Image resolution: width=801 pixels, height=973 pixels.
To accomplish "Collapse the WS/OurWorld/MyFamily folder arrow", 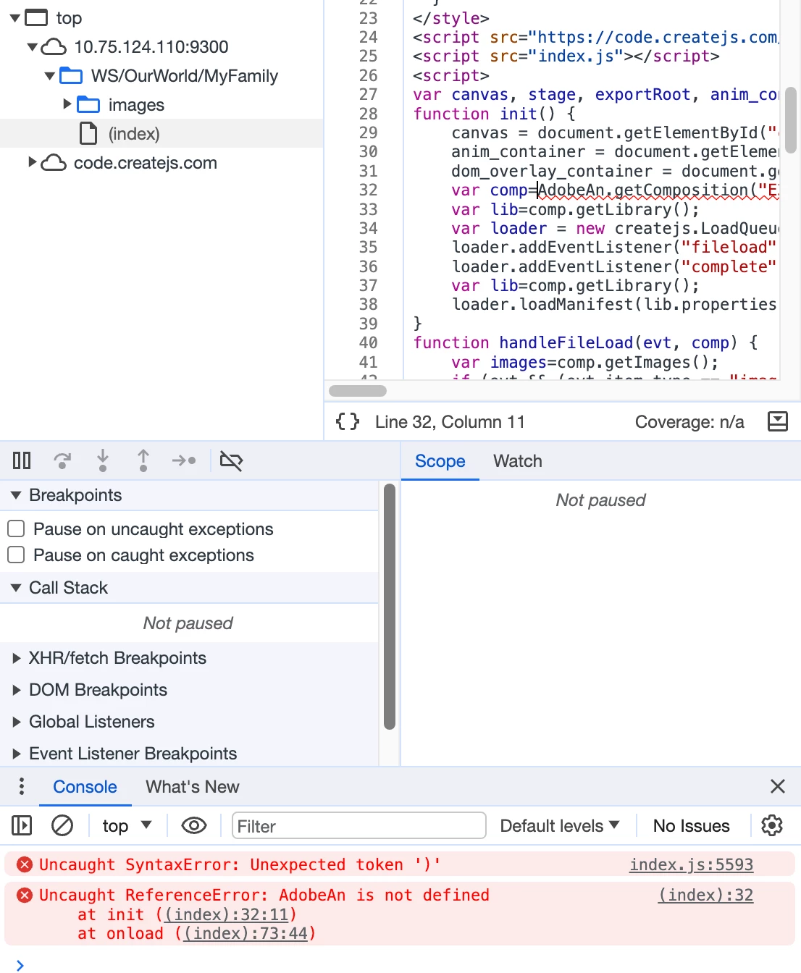I will click(49, 76).
